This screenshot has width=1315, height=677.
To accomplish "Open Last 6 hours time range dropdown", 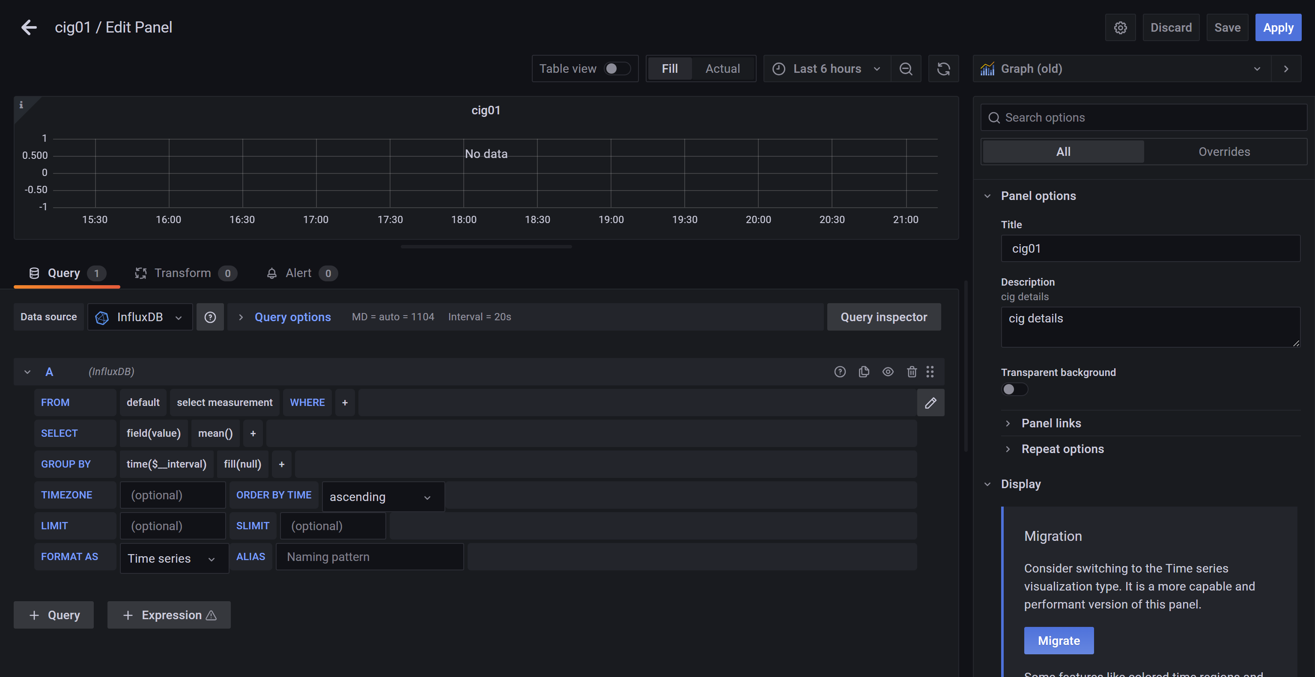I will 827,69.
